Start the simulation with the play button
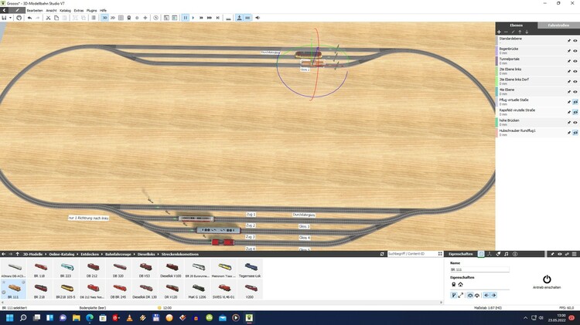580x325 pixels. 193,18
